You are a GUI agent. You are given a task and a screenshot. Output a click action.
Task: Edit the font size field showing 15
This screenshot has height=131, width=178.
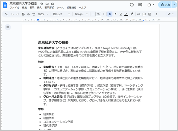[98, 14]
